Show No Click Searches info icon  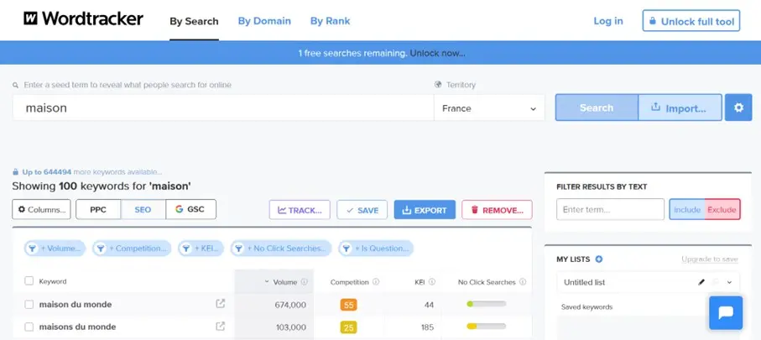pos(523,282)
